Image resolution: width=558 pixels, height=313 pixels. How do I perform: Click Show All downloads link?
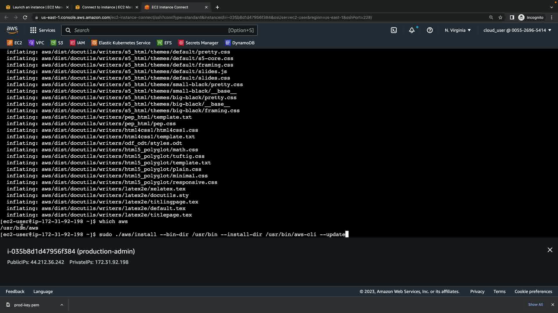[535, 305]
